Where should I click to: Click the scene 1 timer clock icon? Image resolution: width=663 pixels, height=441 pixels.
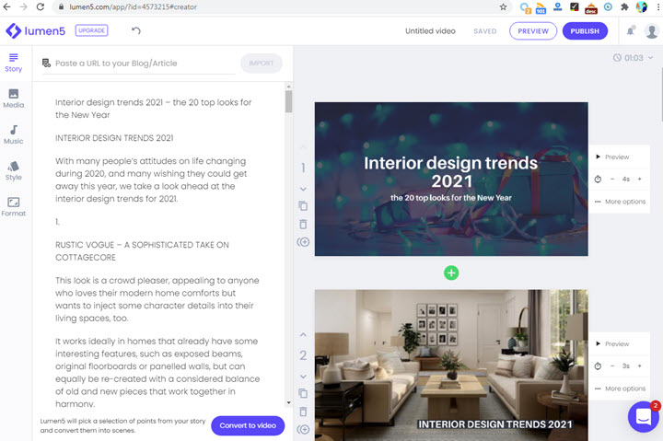[x=598, y=180]
